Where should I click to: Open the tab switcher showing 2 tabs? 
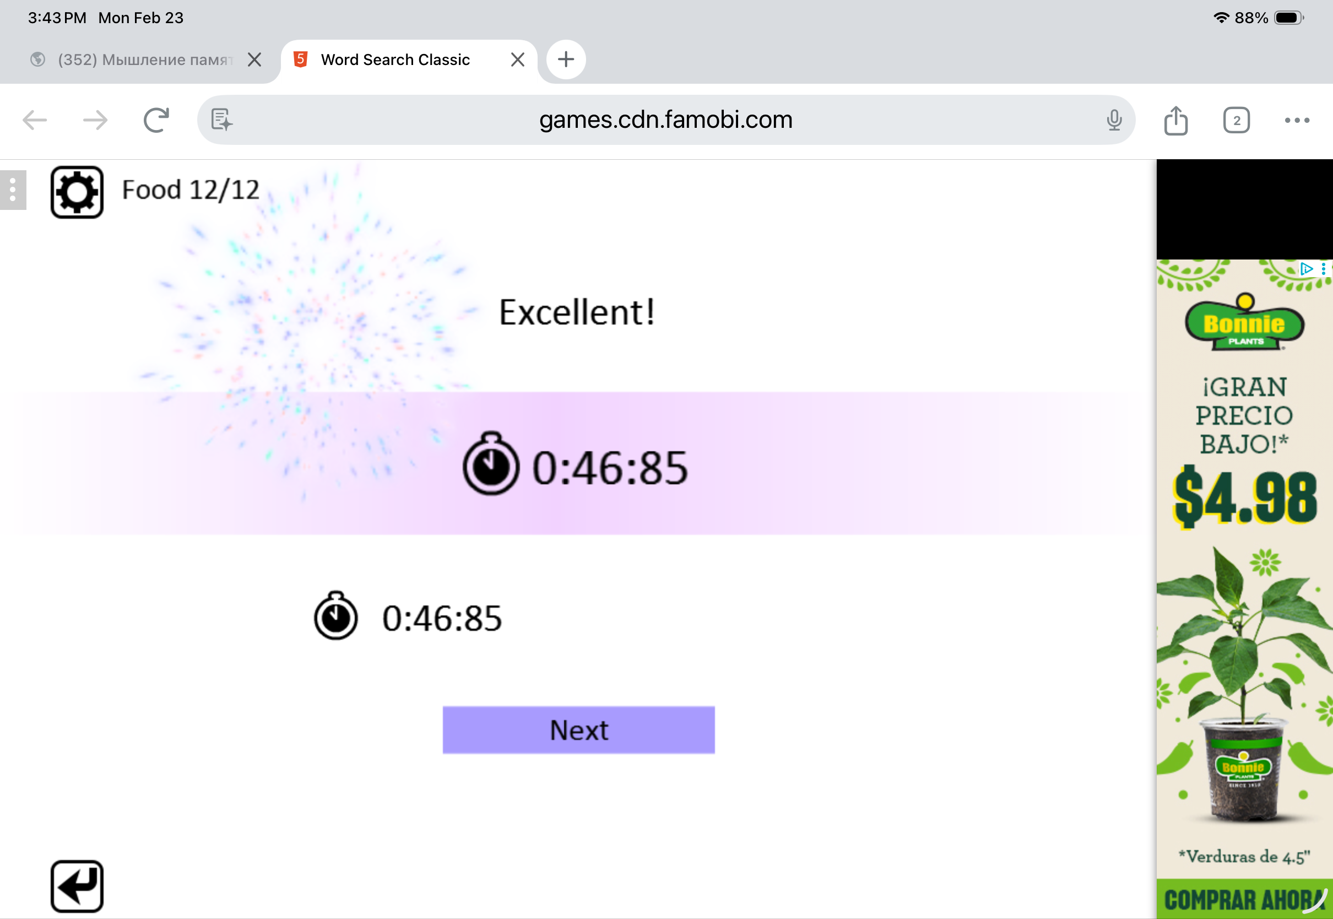click(1236, 120)
